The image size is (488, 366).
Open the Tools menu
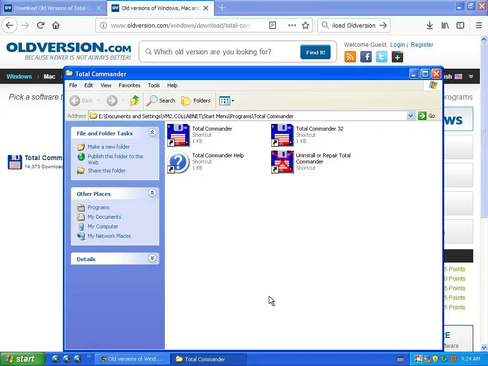click(154, 85)
